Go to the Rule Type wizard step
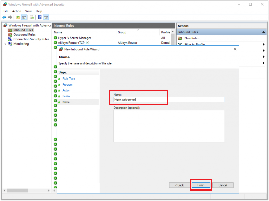The image size is (269, 201). tap(69, 79)
